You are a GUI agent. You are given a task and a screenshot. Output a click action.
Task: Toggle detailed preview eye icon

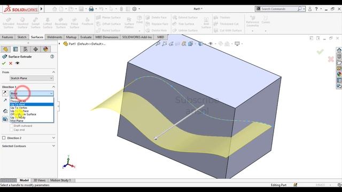(18, 63)
